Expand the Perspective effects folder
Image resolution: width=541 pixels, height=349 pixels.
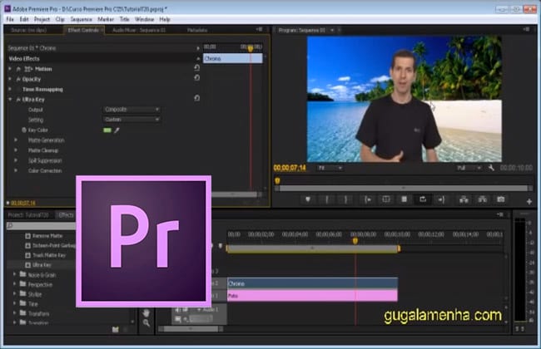tap(15, 284)
